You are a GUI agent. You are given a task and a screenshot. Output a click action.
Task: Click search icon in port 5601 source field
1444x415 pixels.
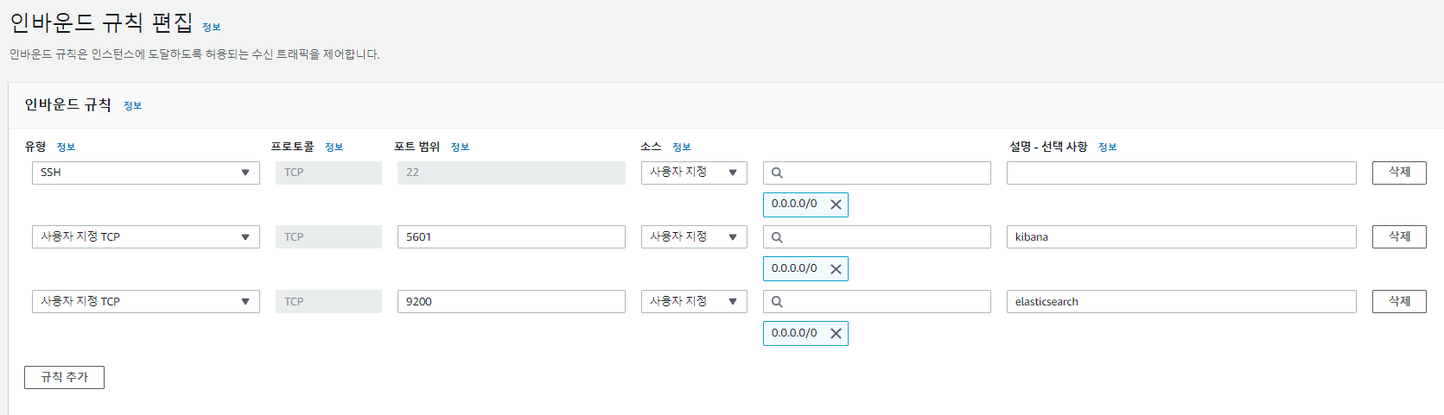777,237
